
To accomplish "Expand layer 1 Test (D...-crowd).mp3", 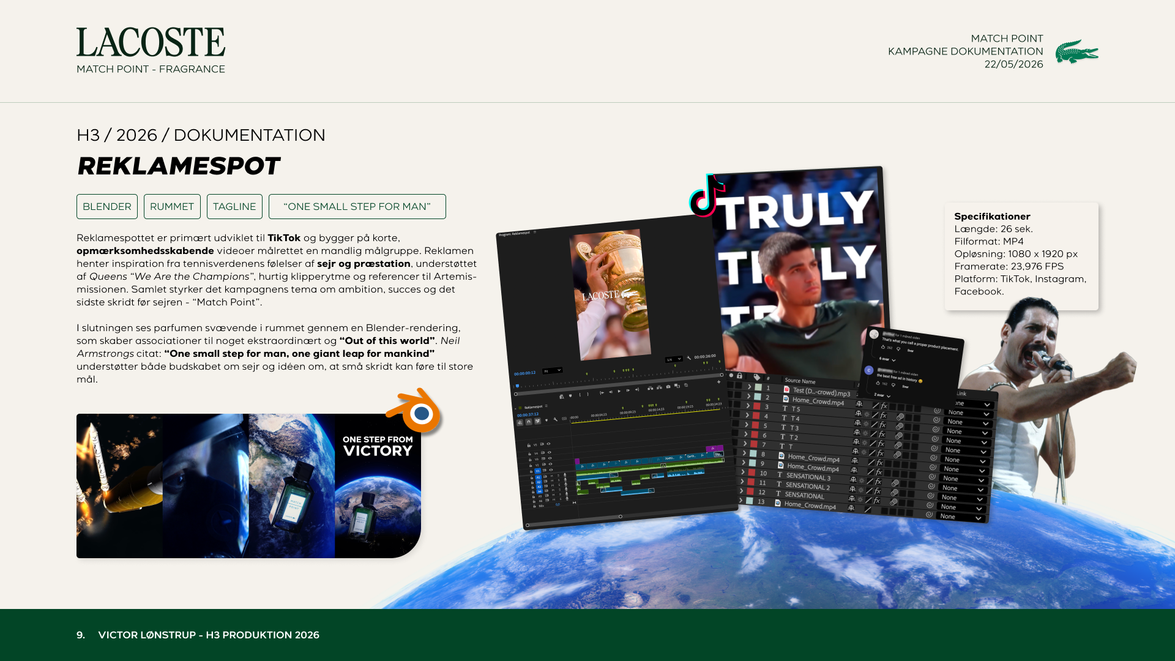I will [749, 386].
